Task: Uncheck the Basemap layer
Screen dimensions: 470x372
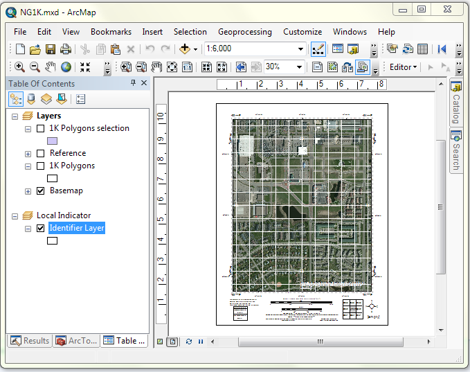Action: (x=40, y=191)
